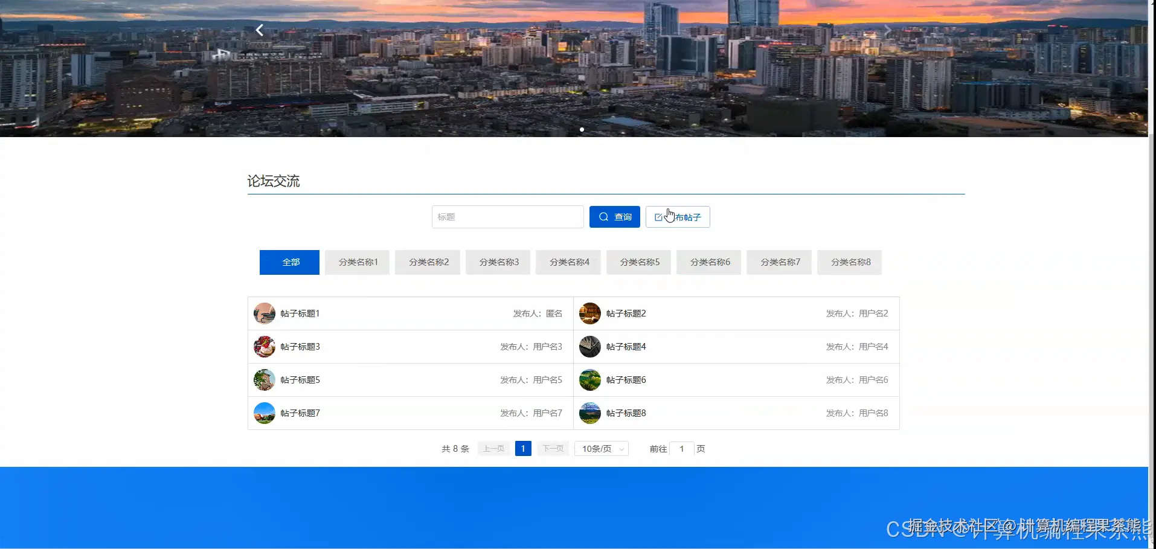Click the 标题 search input field
The width and height of the screenshot is (1156, 549).
[x=507, y=216]
